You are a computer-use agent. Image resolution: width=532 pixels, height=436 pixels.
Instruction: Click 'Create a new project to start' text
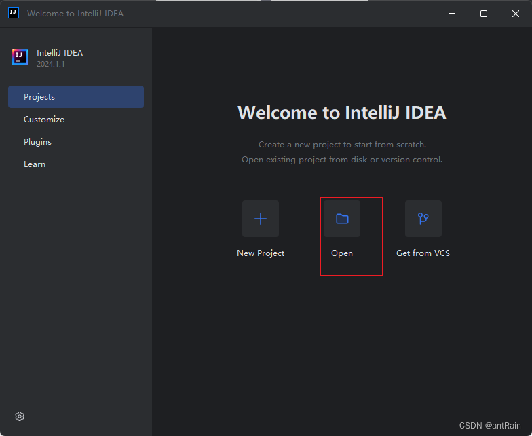tap(342, 144)
